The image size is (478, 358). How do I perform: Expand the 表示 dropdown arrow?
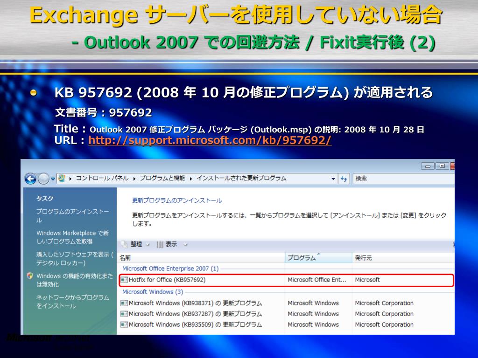click(x=185, y=245)
